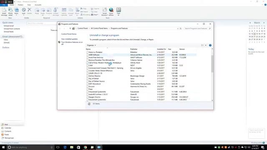Click the Forward icon in the ribbon
The image size is (267, 150).
[x=49, y=10]
